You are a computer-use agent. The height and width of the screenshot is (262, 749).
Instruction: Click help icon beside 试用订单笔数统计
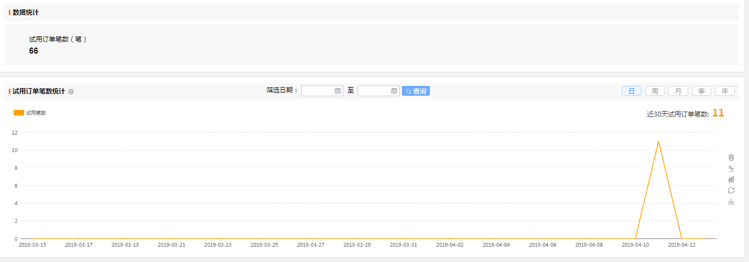(71, 92)
